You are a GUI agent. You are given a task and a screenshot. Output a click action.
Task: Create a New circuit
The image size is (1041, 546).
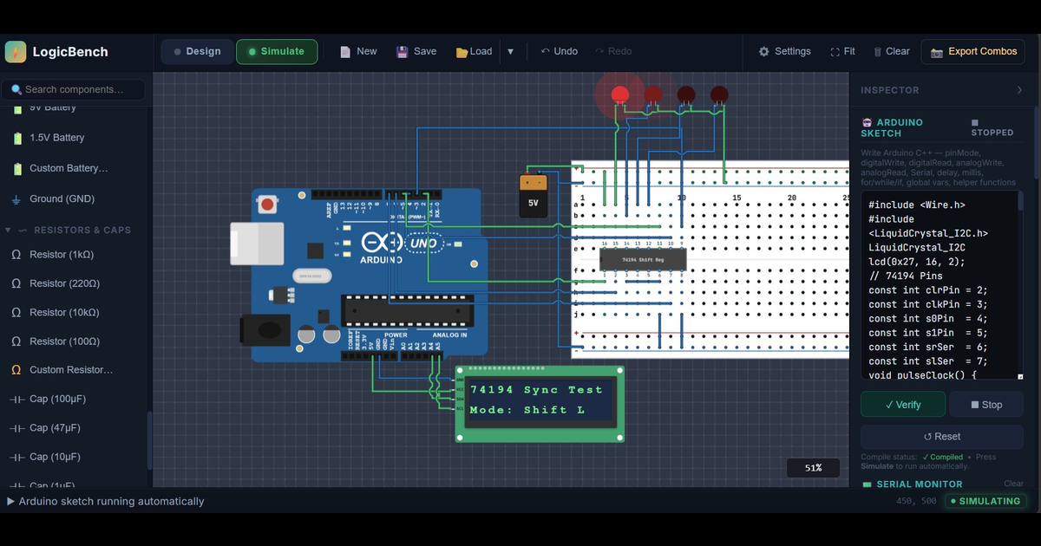pyautogui.click(x=358, y=51)
